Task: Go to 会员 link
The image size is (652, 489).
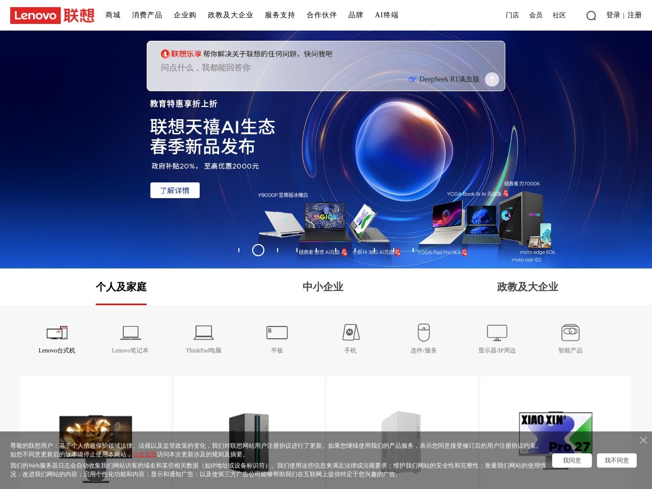Action: pos(536,15)
